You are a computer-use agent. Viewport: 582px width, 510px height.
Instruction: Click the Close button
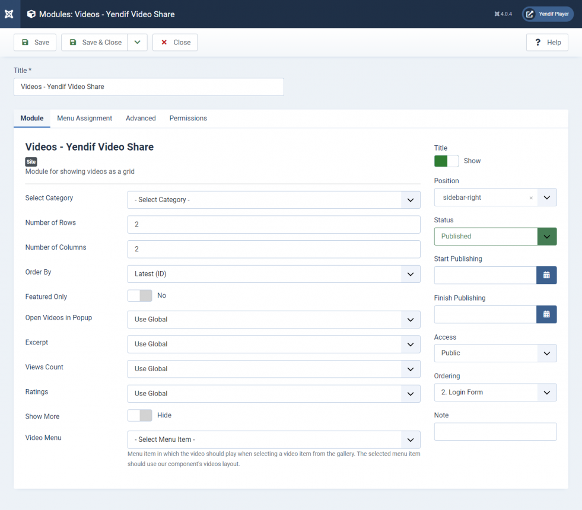175,42
